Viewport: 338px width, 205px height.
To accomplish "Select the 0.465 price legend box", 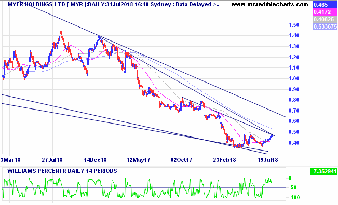I will pos(325,5).
